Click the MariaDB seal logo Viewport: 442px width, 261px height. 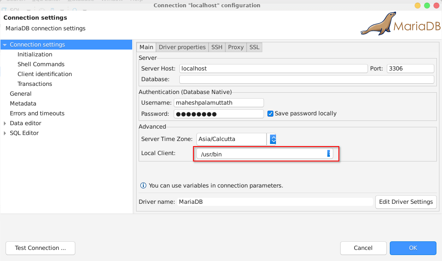(379, 24)
